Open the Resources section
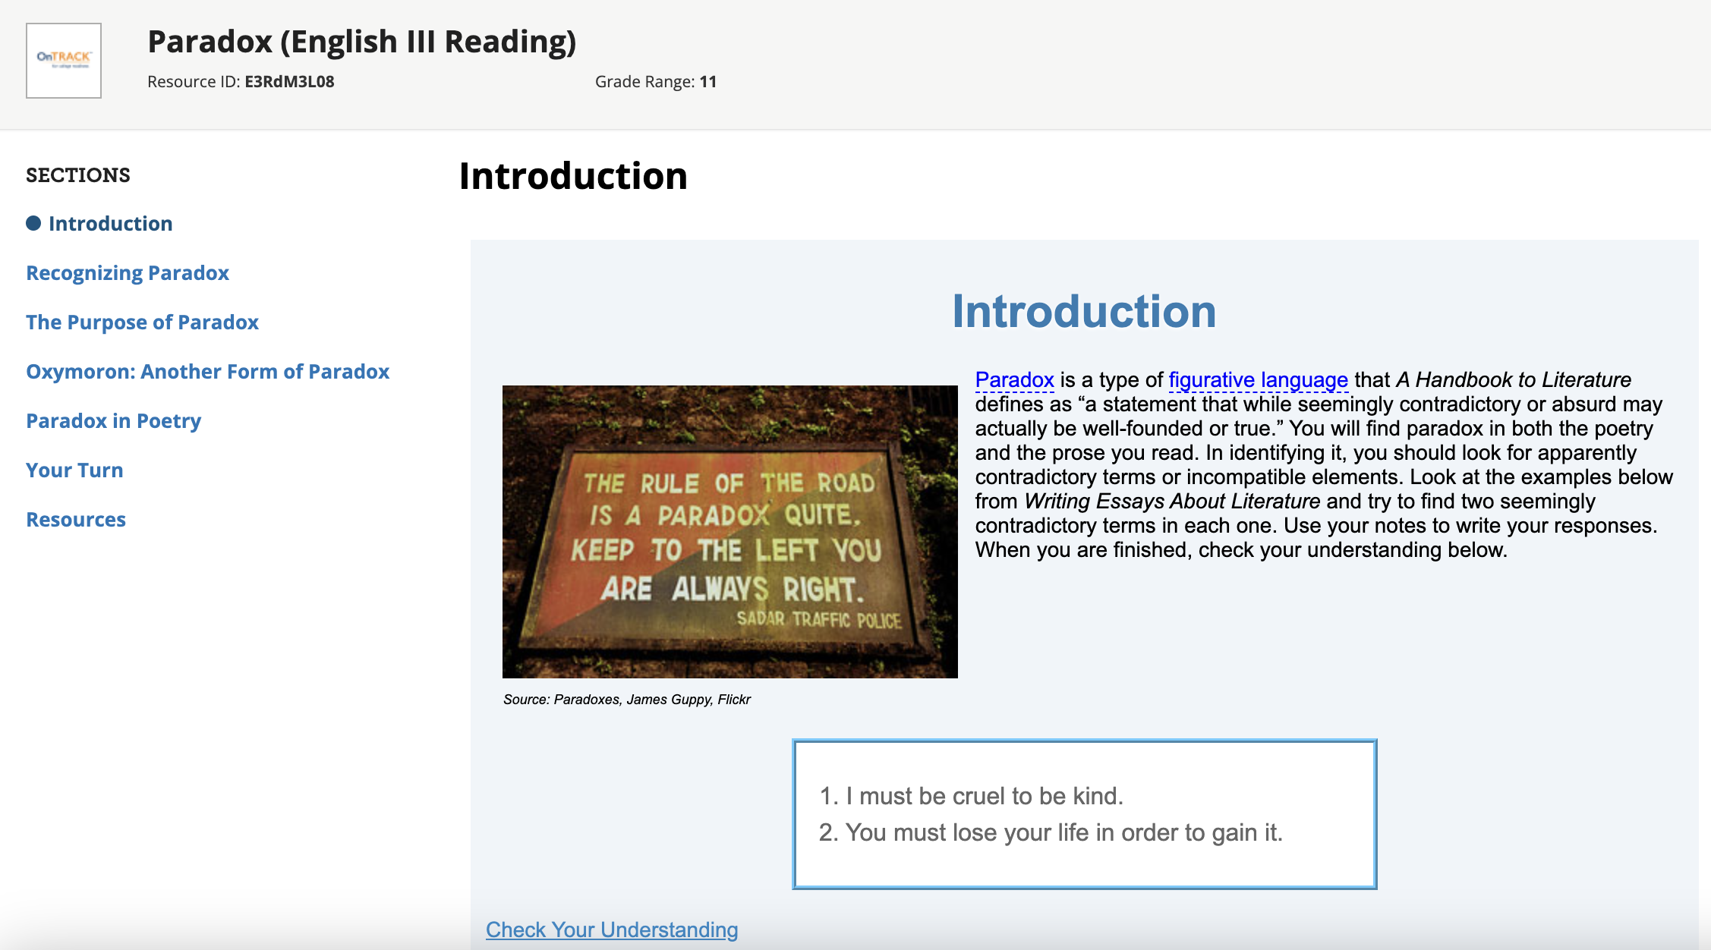Viewport: 1711px width, 950px height. pyautogui.click(x=75, y=519)
